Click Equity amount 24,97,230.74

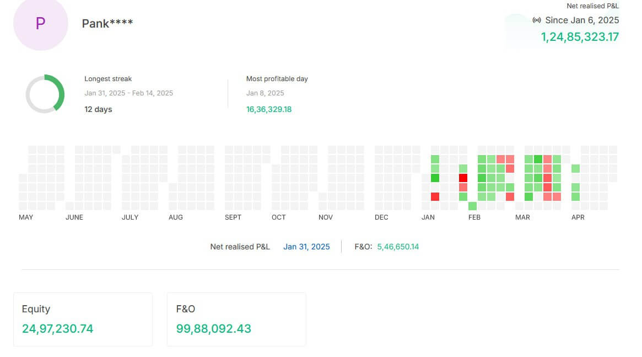click(x=58, y=329)
